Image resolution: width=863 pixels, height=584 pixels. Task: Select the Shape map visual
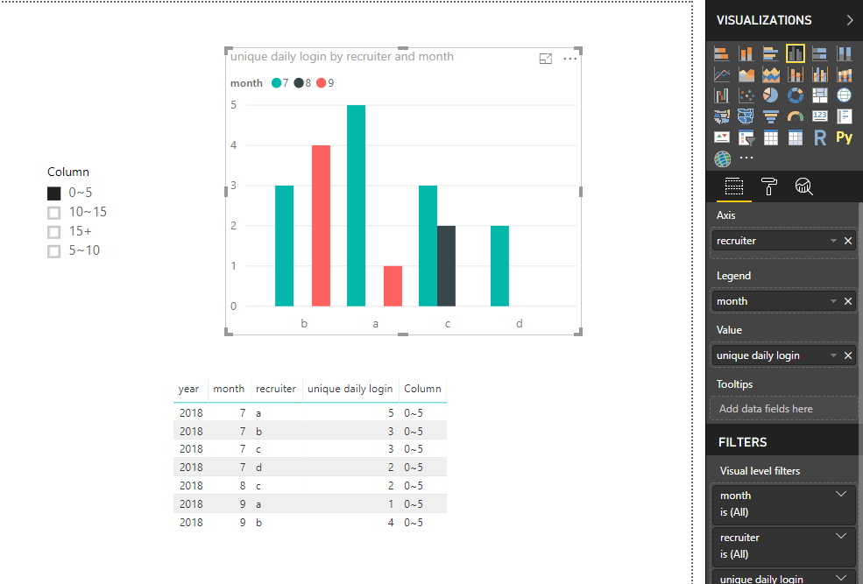click(746, 116)
